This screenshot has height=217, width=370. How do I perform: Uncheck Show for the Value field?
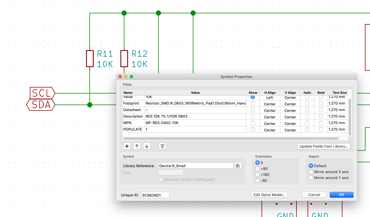coord(252,97)
